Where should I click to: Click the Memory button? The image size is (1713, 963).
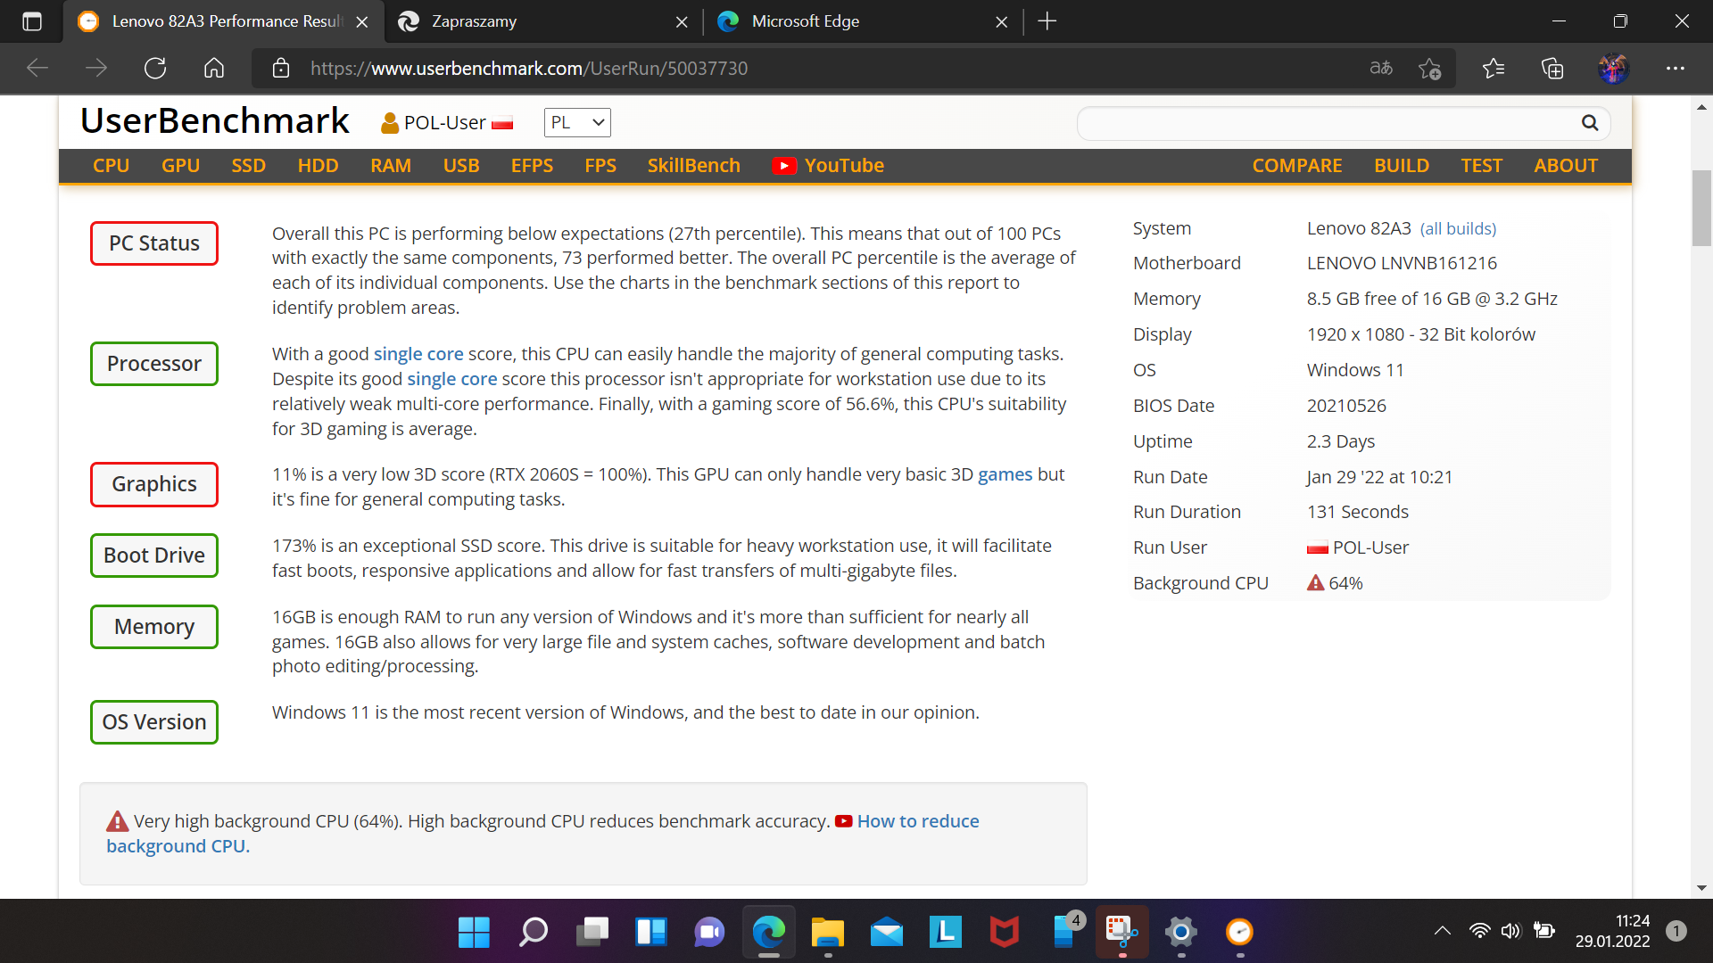tap(154, 627)
